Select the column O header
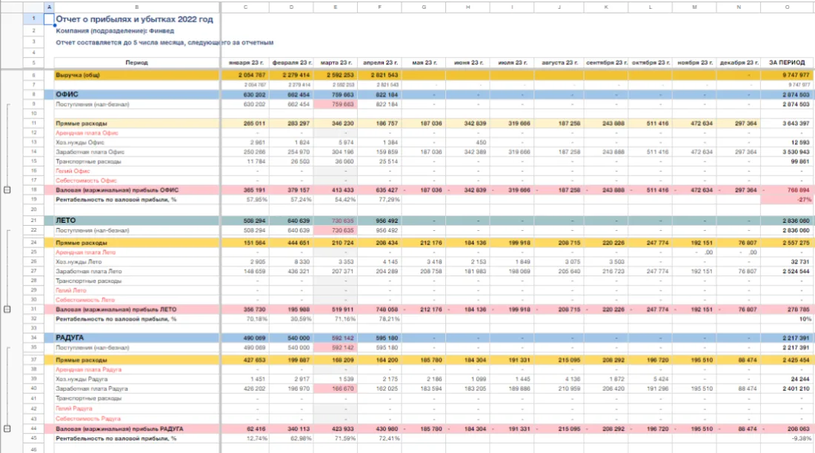The height and width of the screenshot is (453, 815). coord(787,7)
